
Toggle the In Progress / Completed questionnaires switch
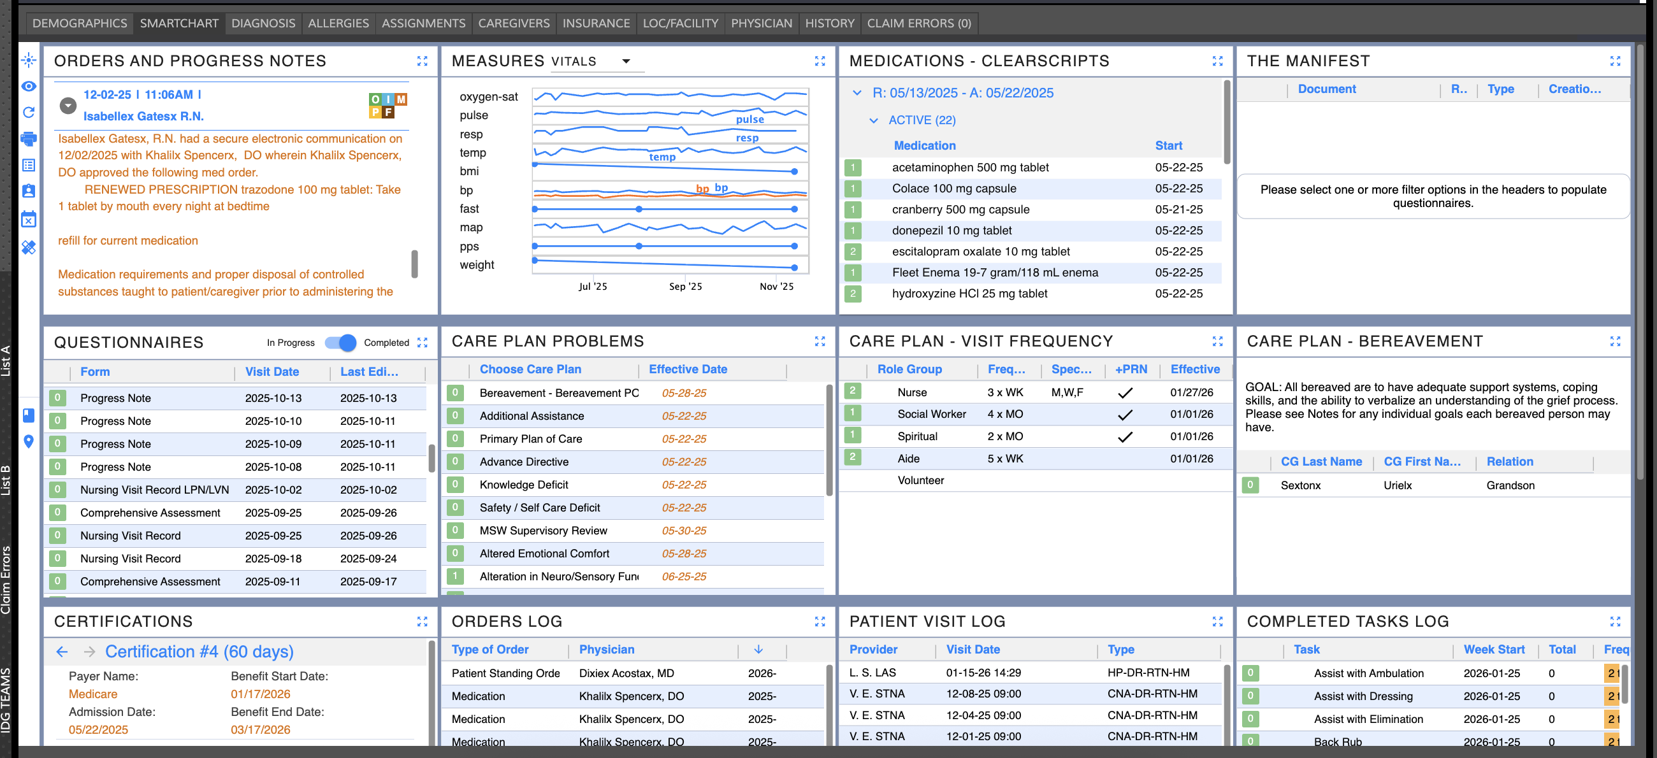click(340, 343)
